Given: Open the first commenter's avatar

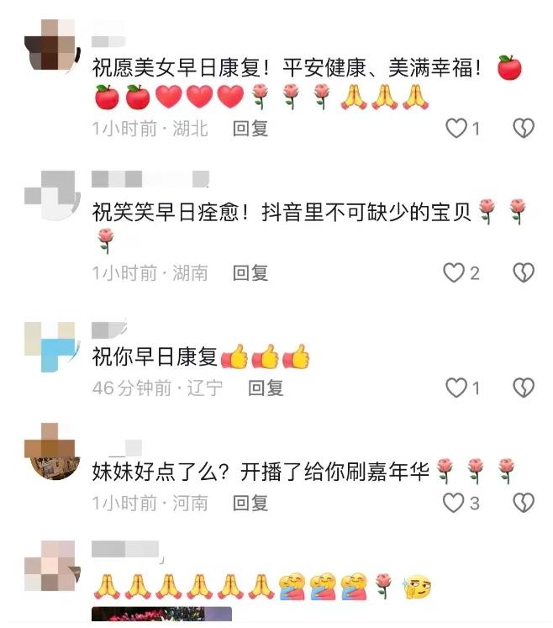Looking at the screenshot, I should tap(52, 45).
